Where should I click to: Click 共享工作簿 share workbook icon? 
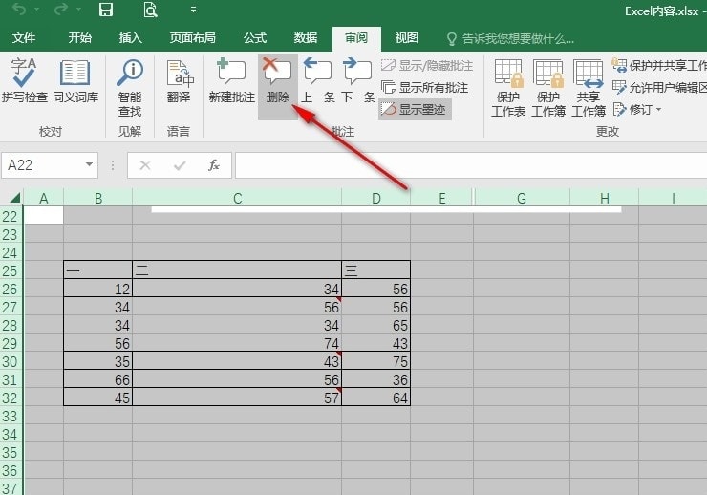[x=588, y=86]
